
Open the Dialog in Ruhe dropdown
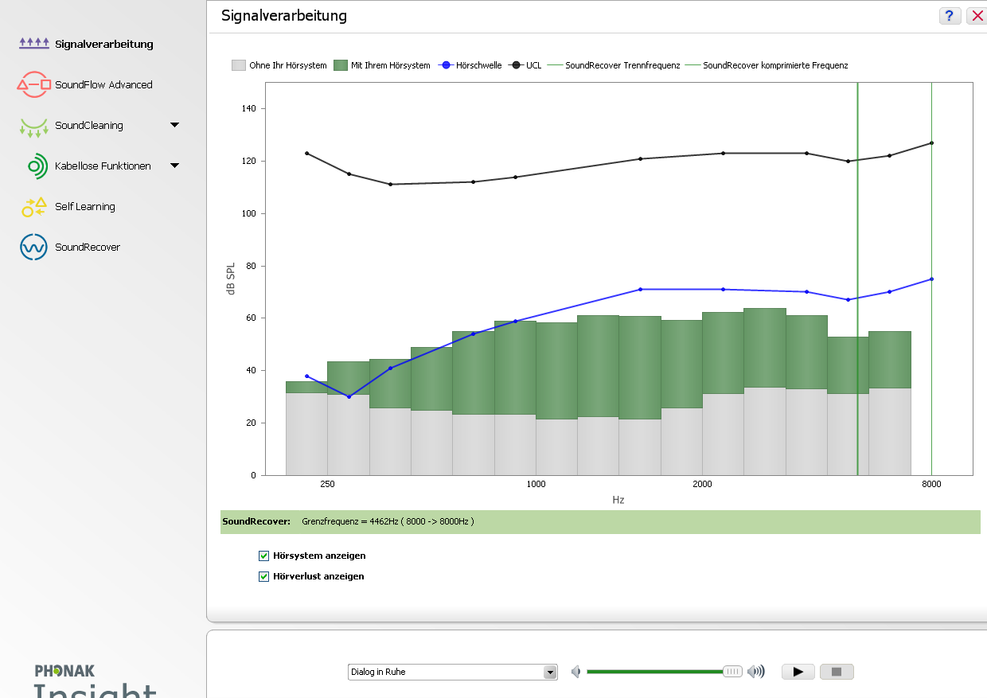550,672
